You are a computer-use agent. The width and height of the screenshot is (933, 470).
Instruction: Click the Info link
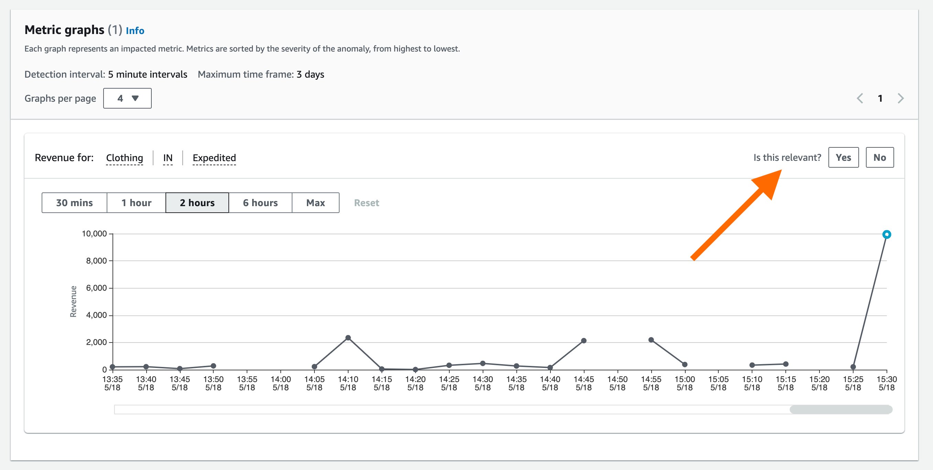pos(135,31)
